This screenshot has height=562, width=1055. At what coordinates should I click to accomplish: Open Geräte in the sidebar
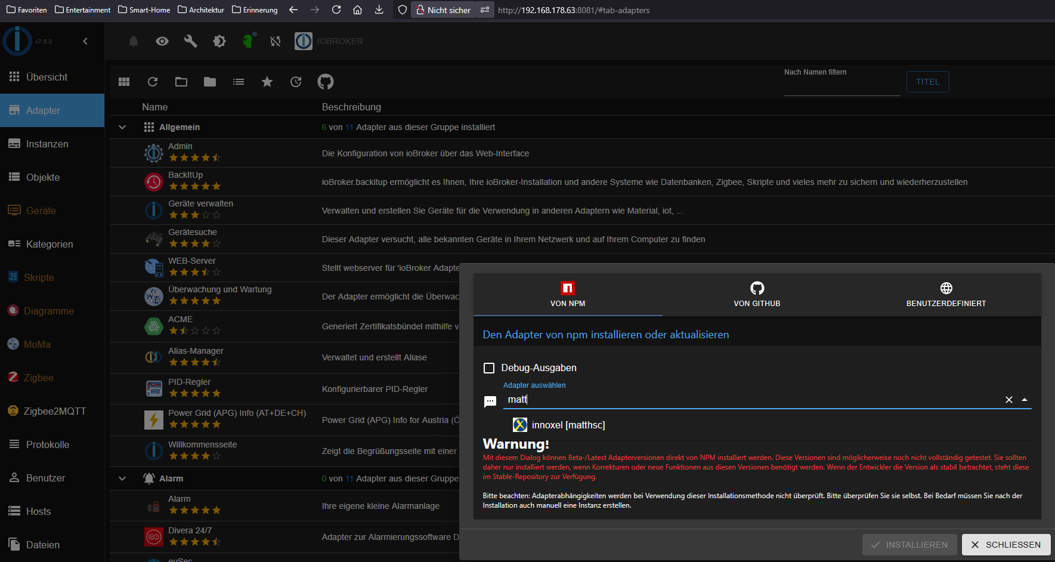tap(52, 211)
